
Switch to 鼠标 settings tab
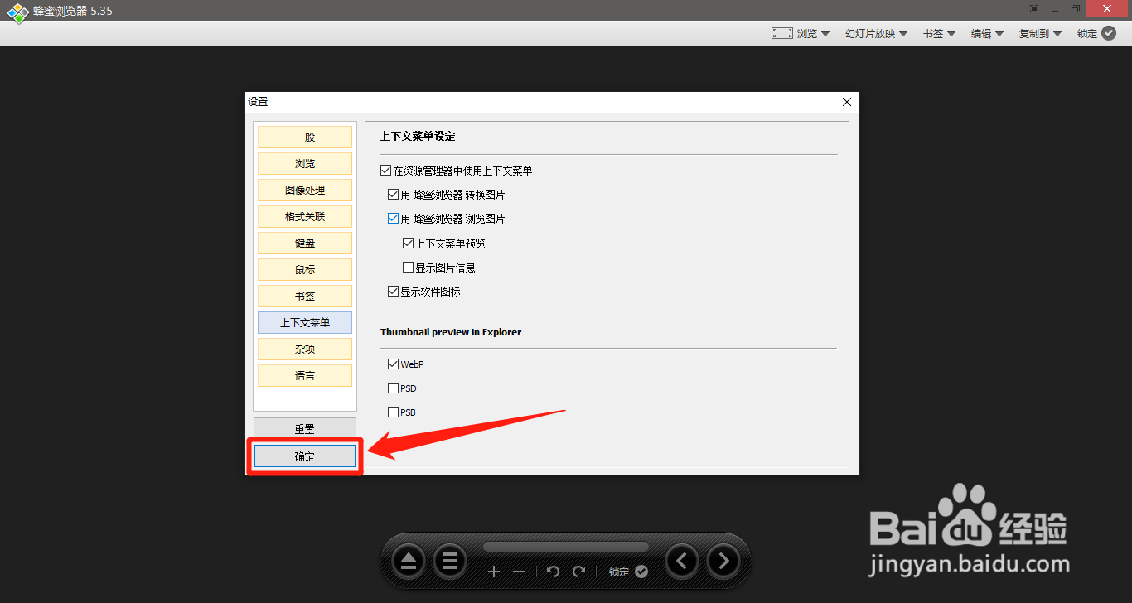[305, 269]
